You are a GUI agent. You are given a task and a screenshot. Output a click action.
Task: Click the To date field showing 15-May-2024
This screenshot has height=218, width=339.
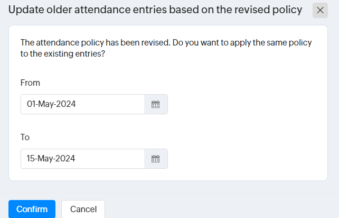pos(82,159)
